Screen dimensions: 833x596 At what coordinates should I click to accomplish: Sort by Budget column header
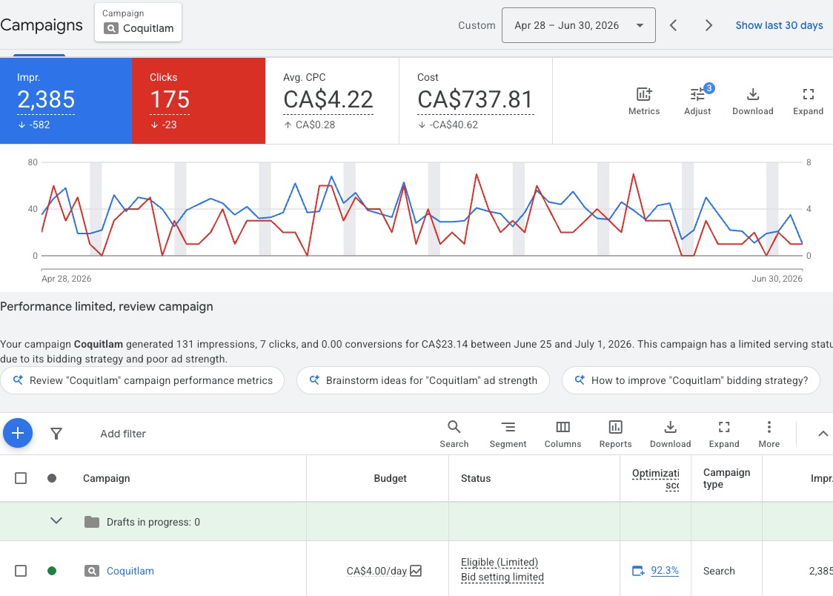click(390, 478)
